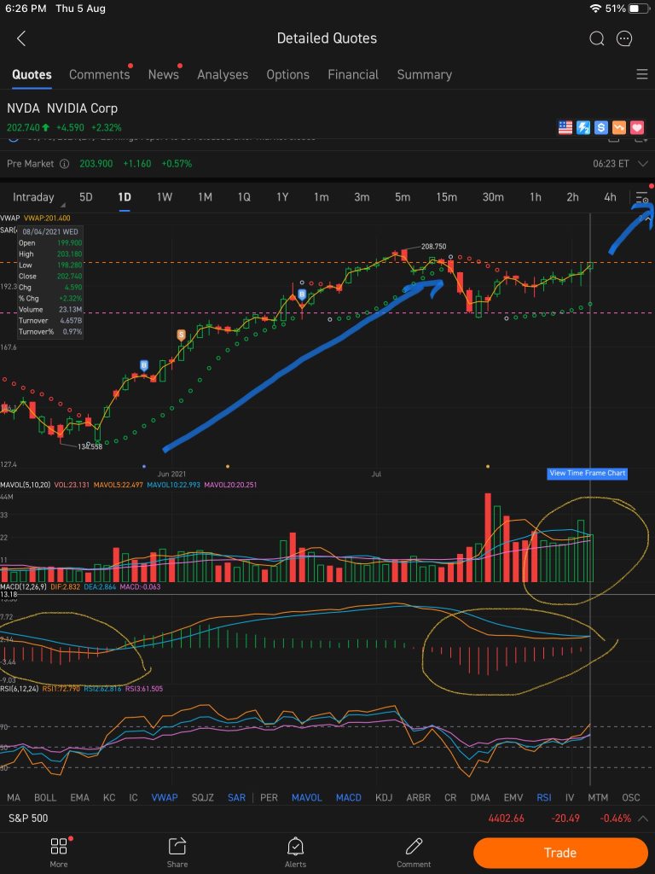The image size is (655, 874).
Task: Toggle the BOLL indicator
Action: [x=45, y=798]
